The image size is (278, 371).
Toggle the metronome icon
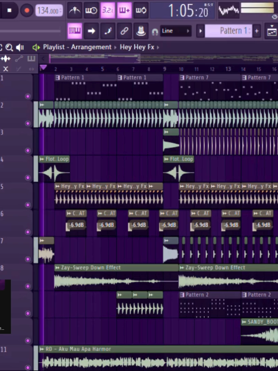(x=75, y=10)
